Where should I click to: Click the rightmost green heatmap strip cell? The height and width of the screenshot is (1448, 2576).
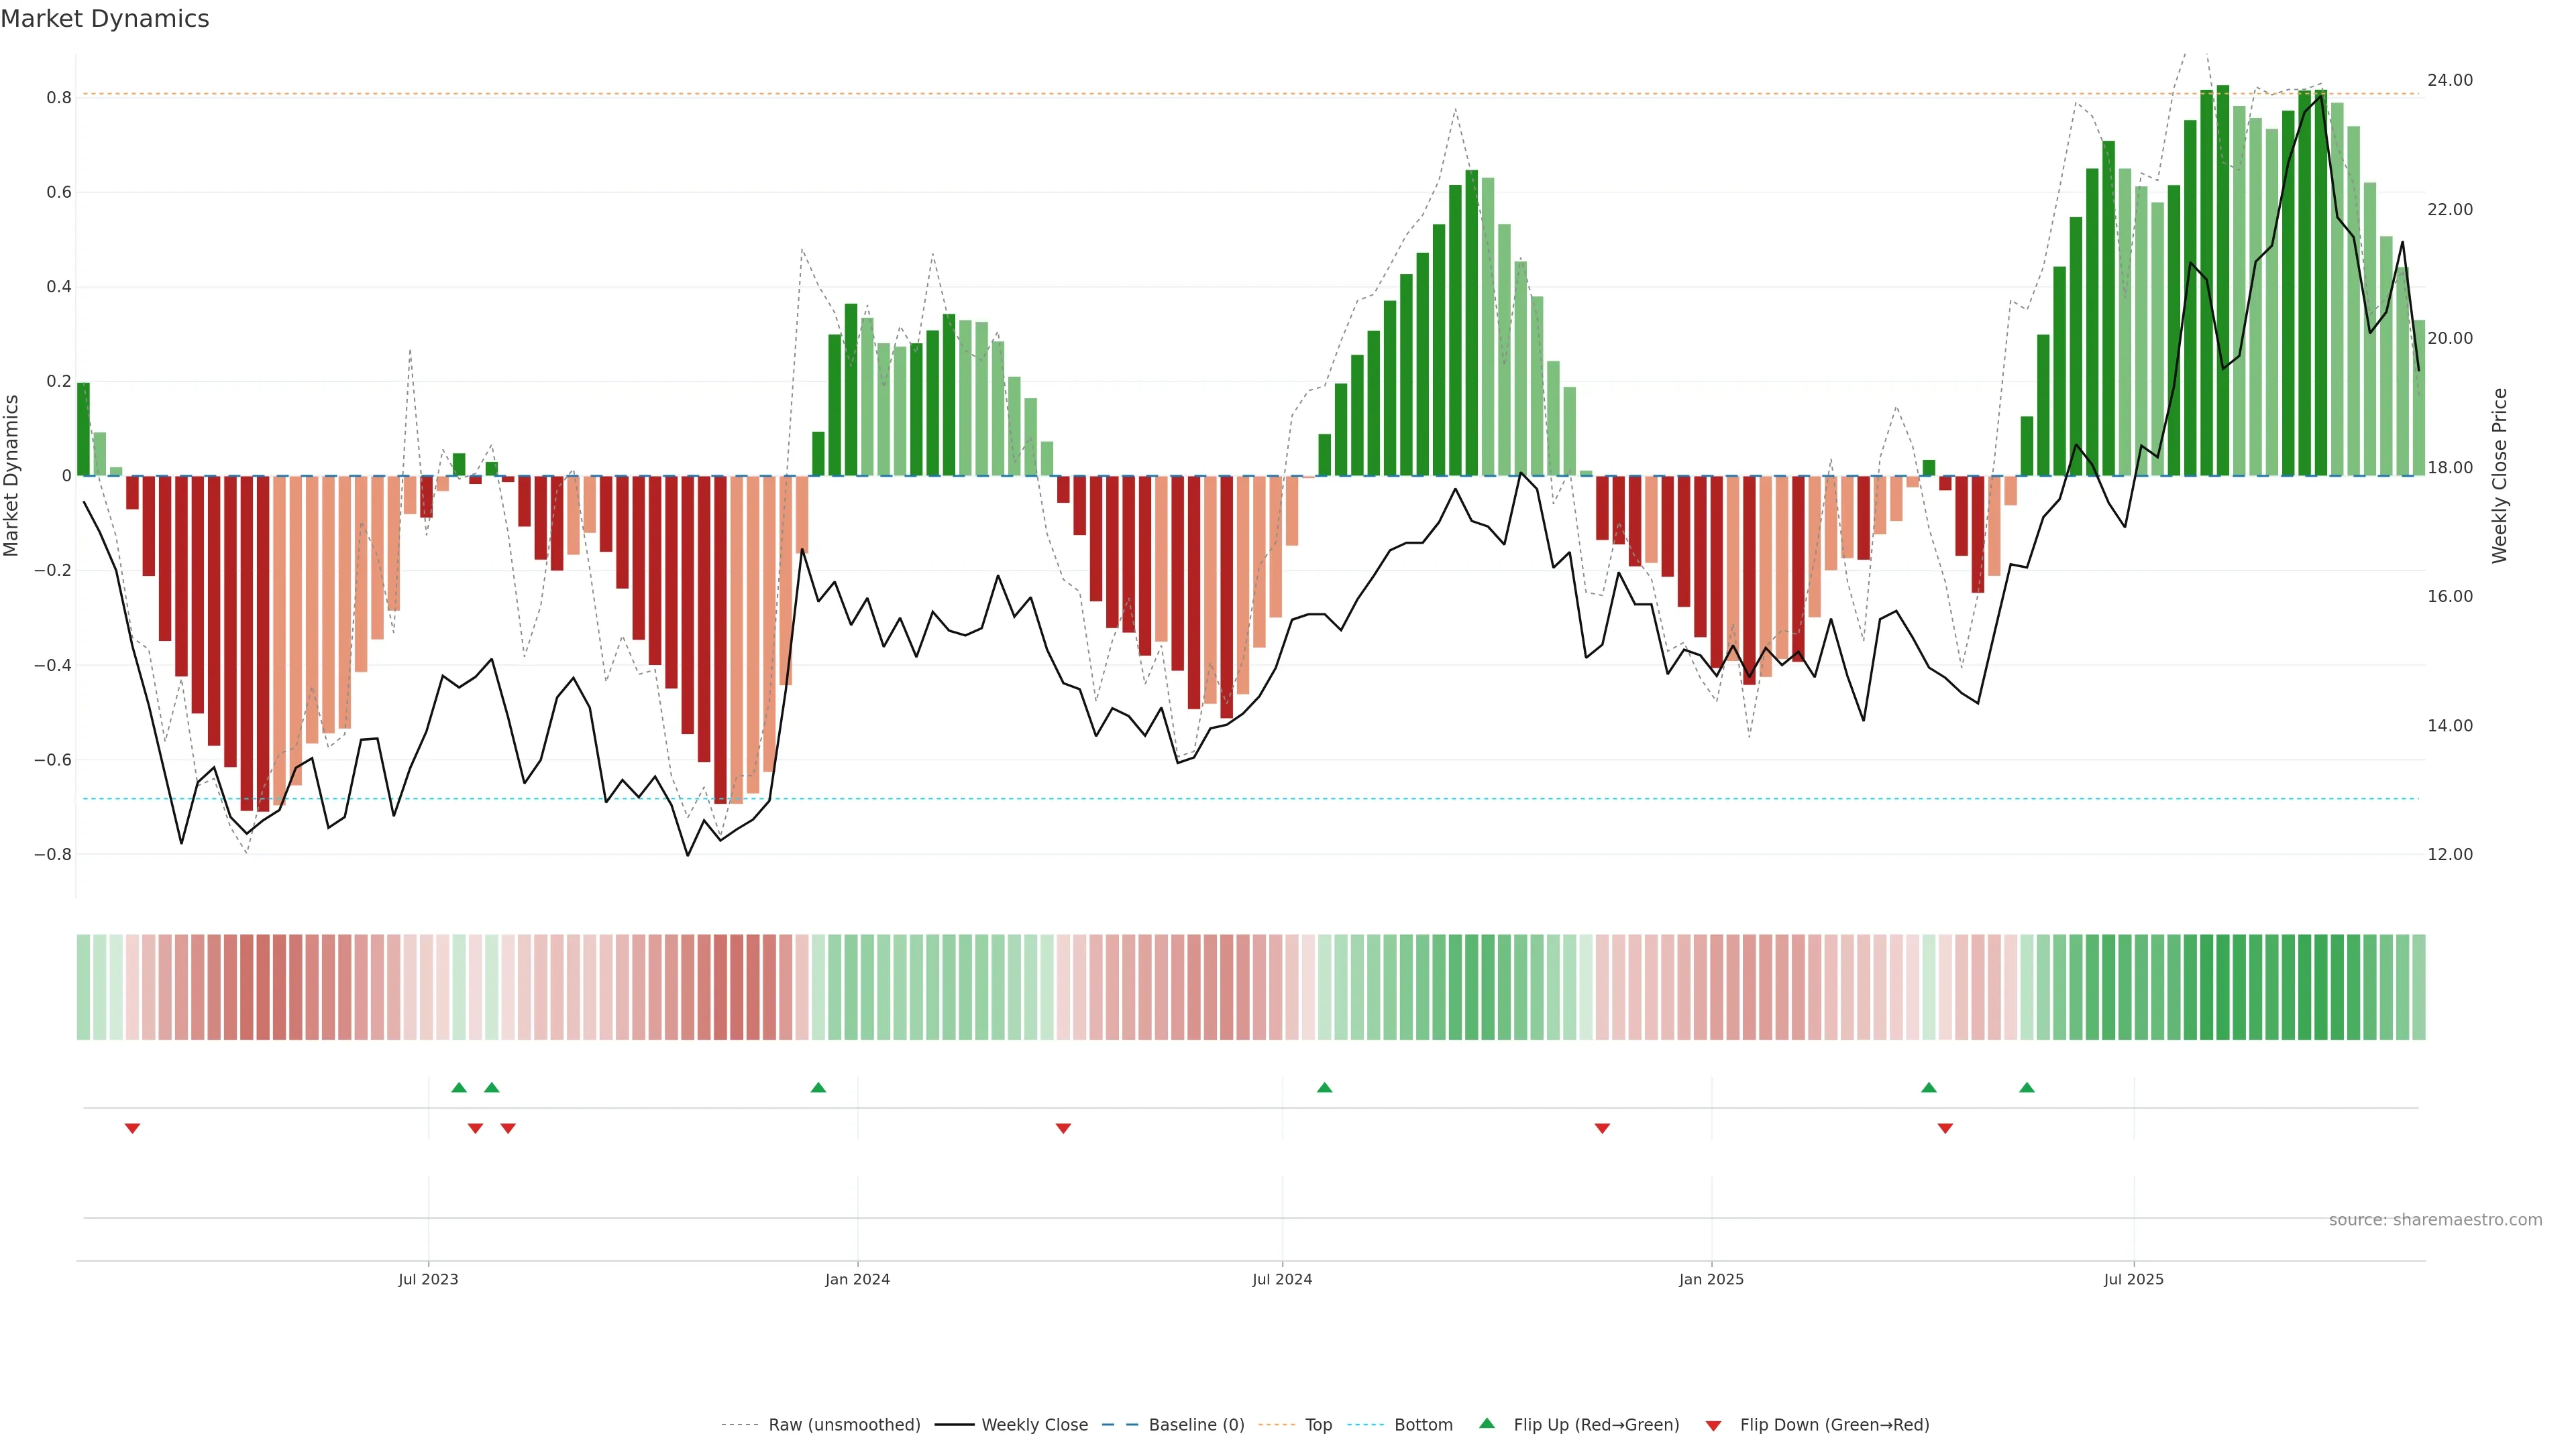coord(2418,987)
